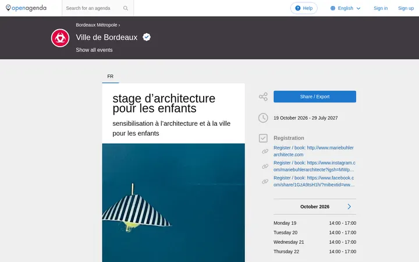Click the search magnifier icon
419x262 pixels.
pyautogui.click(x=126, y=8)
